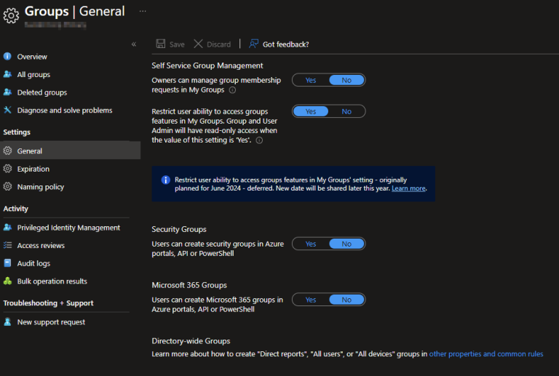Click the Save floppy disk icon
Screen dimensions: 559x376
161,44
